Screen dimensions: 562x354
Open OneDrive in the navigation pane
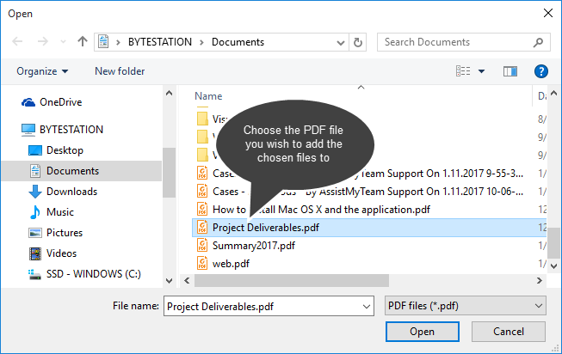pyautogui.click(x=60, y=101)
